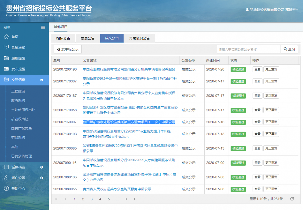This screenshot has width=303, height=210.
Task: Go to page 3
Action: click(91, 199)
